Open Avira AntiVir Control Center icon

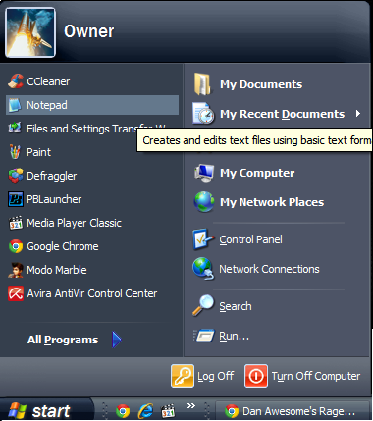point(16,293)
